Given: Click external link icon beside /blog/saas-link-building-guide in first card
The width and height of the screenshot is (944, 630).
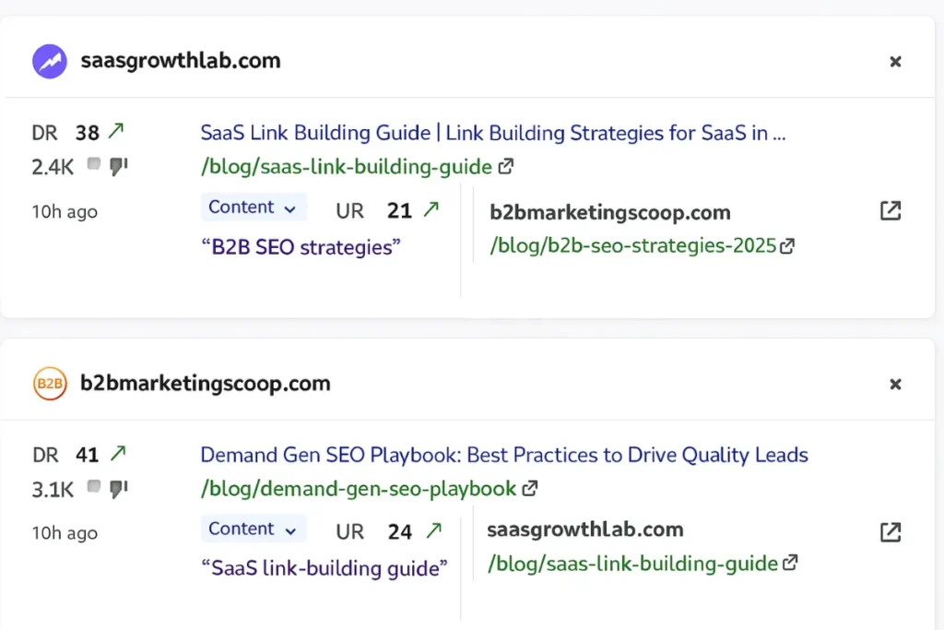Looking at the screenshot, I should (506, 167).
